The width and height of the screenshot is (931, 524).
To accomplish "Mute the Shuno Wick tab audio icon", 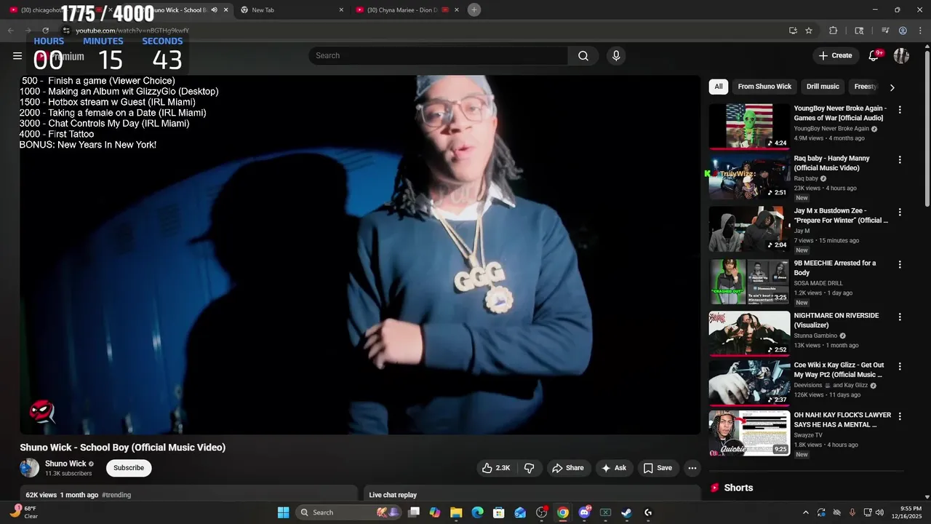I will pyautogui.click(x=214, y=10).
